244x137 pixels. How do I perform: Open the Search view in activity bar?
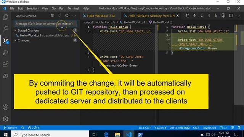click(6, 29)
